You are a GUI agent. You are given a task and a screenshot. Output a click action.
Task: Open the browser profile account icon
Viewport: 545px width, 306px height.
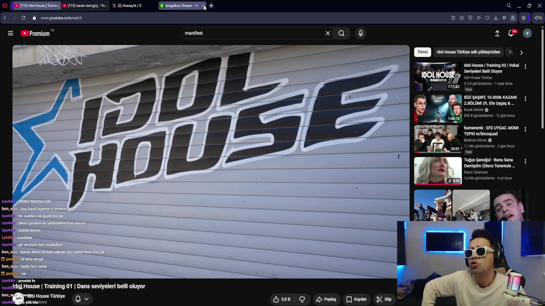pos(513,18)
